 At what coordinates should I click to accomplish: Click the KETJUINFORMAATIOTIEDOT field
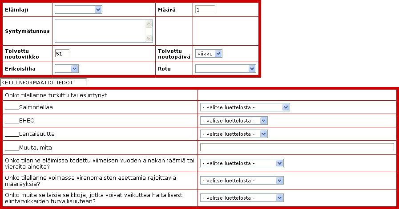(x=43, y=83)
